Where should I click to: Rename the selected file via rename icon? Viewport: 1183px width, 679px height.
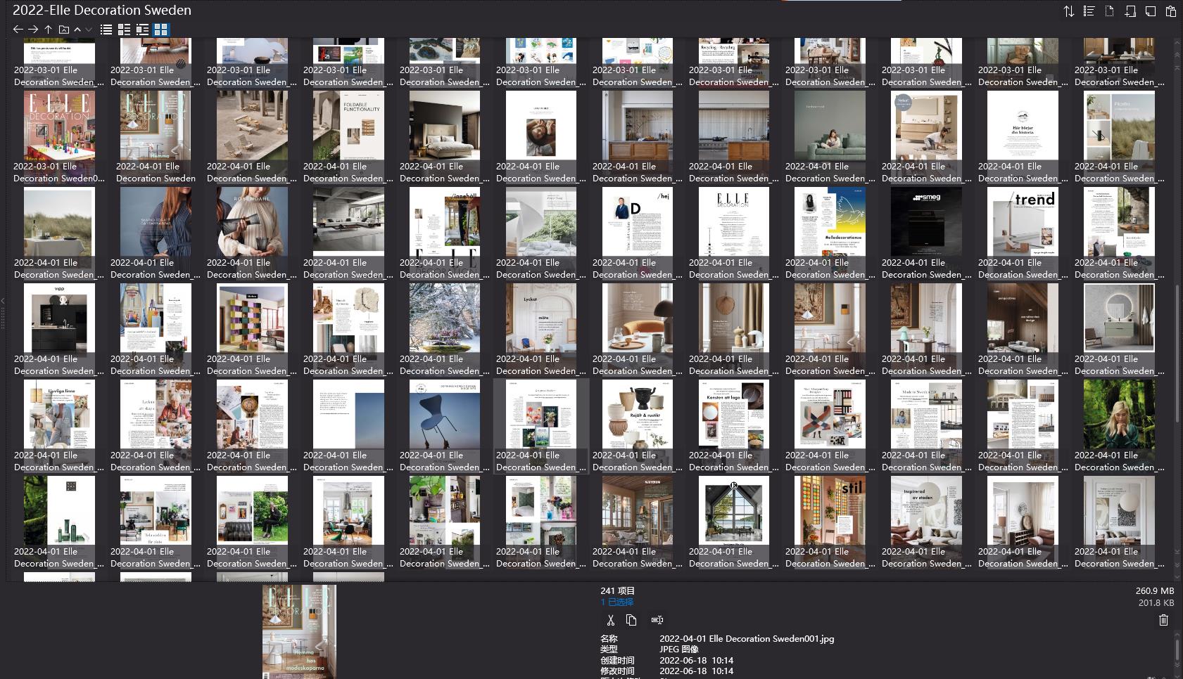tap(657, 620)
